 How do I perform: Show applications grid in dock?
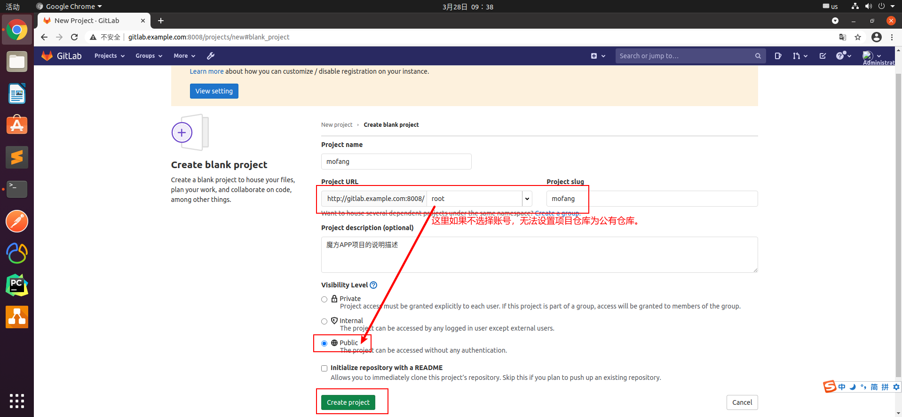point(17,401)
